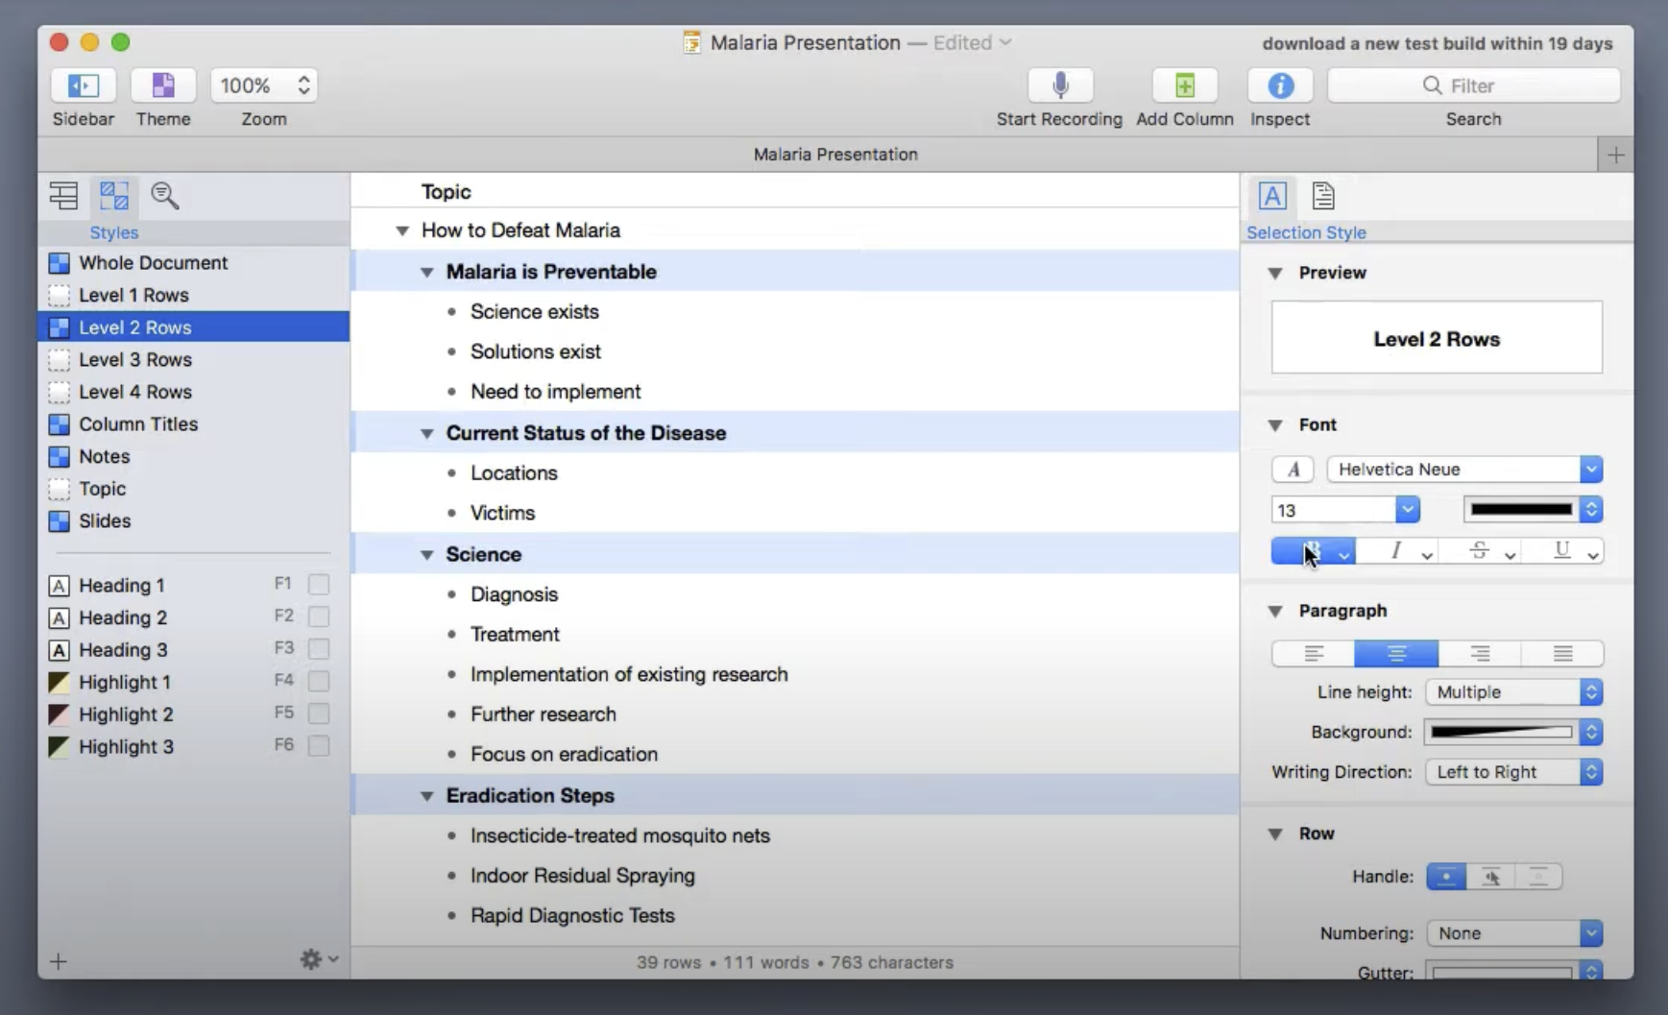
Task: Collapse the How to Defeat Malaria row
Action: [x=402, y=230]
